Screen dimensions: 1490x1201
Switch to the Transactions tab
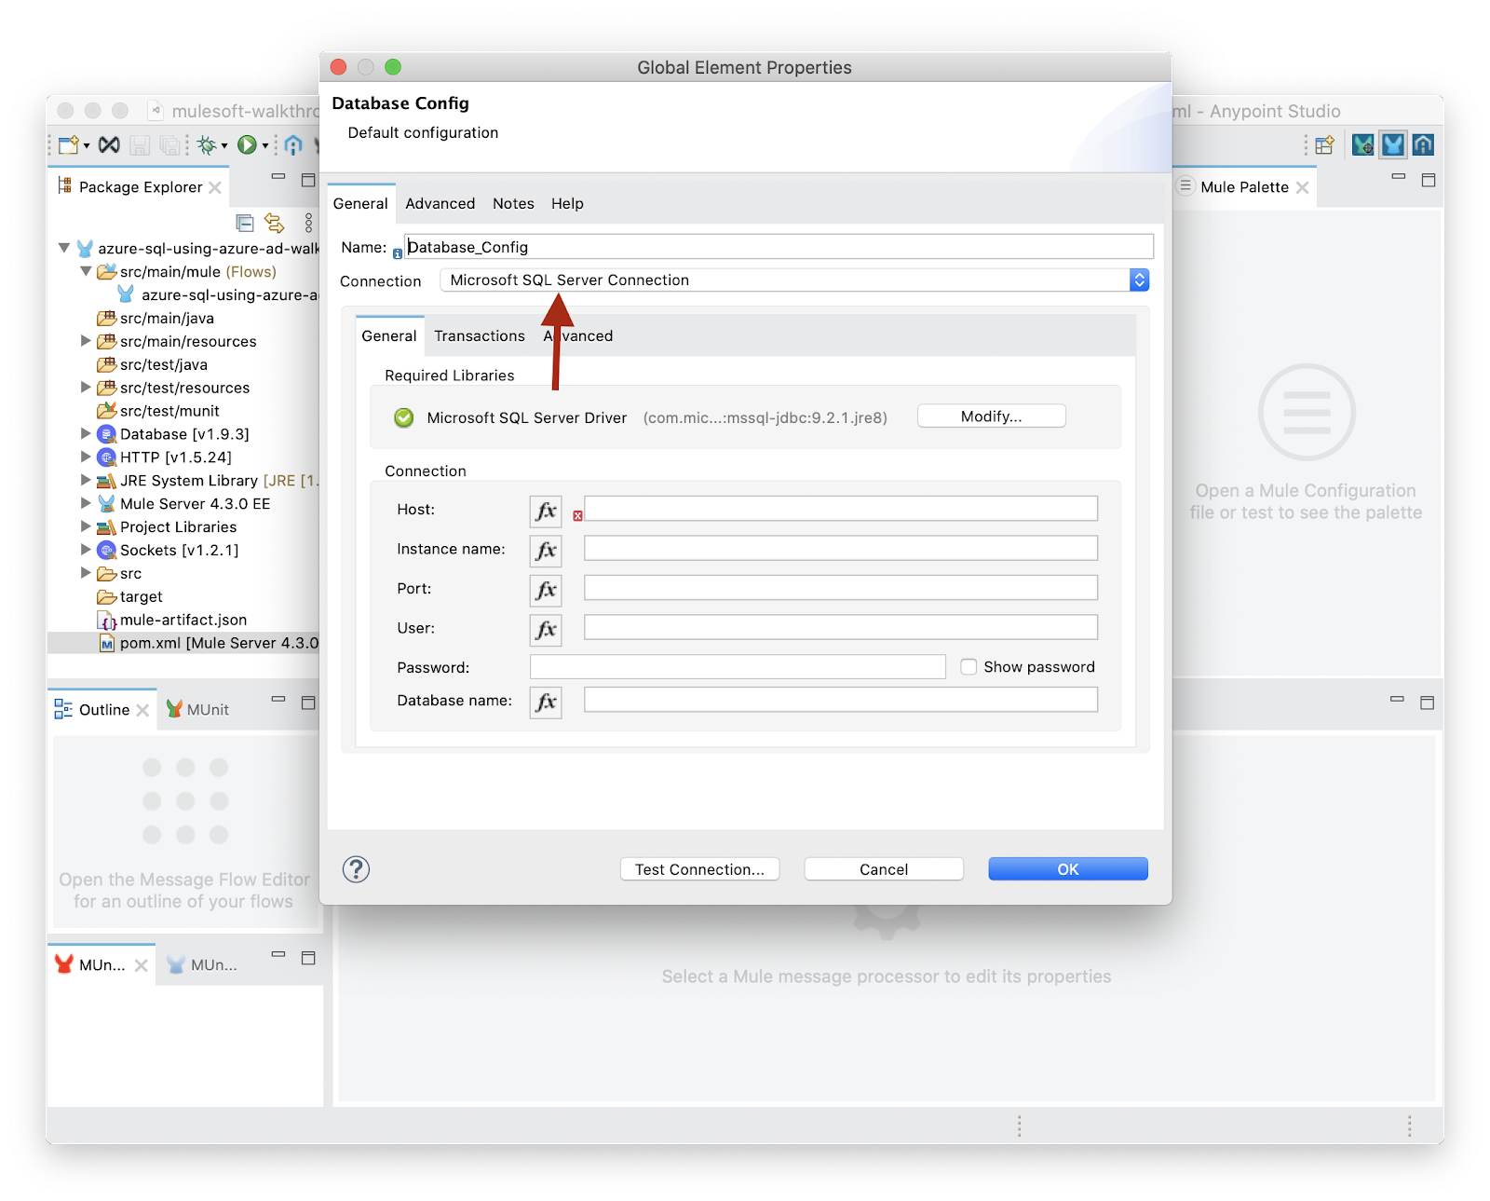pos(479,336)
